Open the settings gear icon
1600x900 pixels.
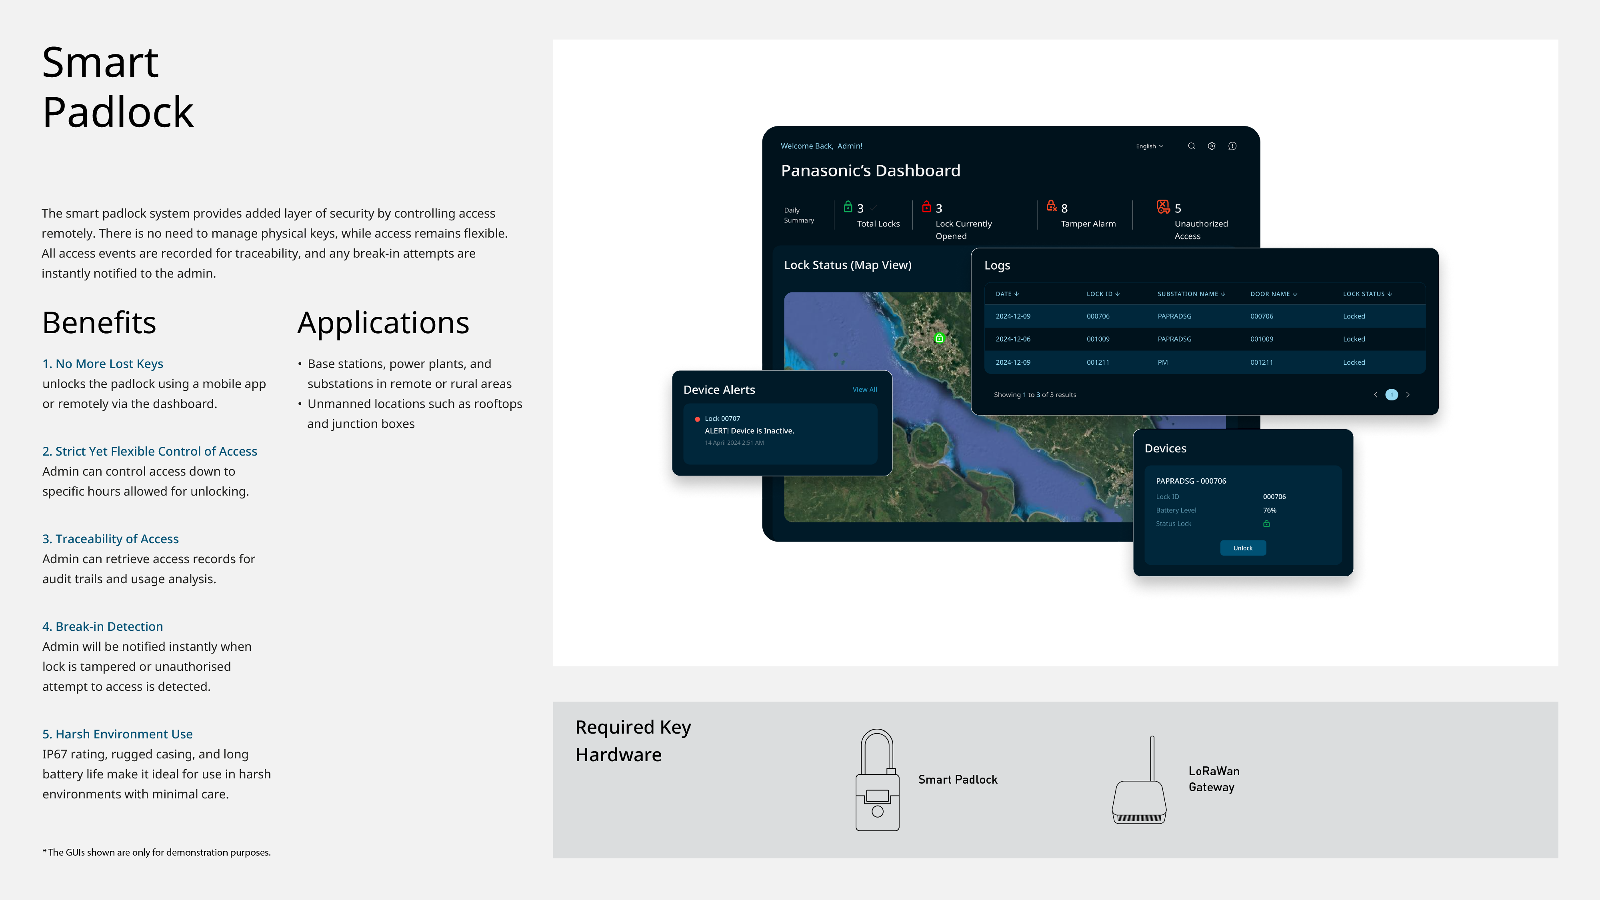pyautogui.click(x=1212, y=146)
